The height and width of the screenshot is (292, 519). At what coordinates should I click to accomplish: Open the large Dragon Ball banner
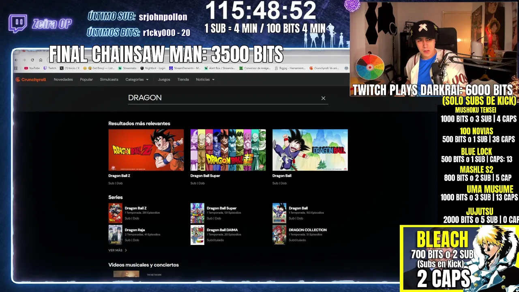tap(310, 150)
